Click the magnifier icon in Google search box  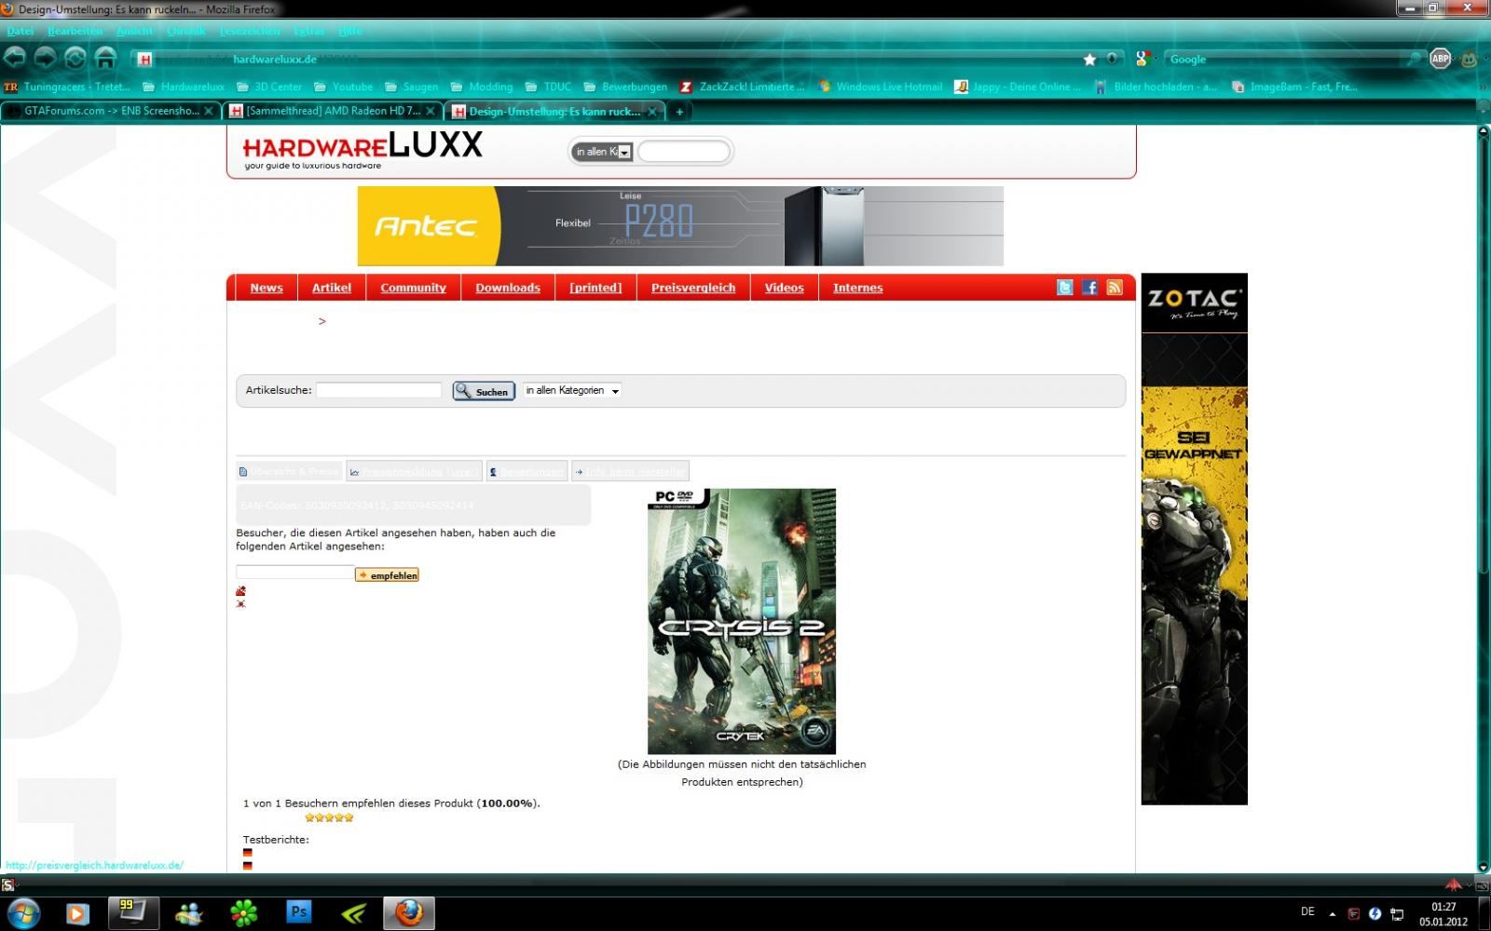pos(1415,59)
